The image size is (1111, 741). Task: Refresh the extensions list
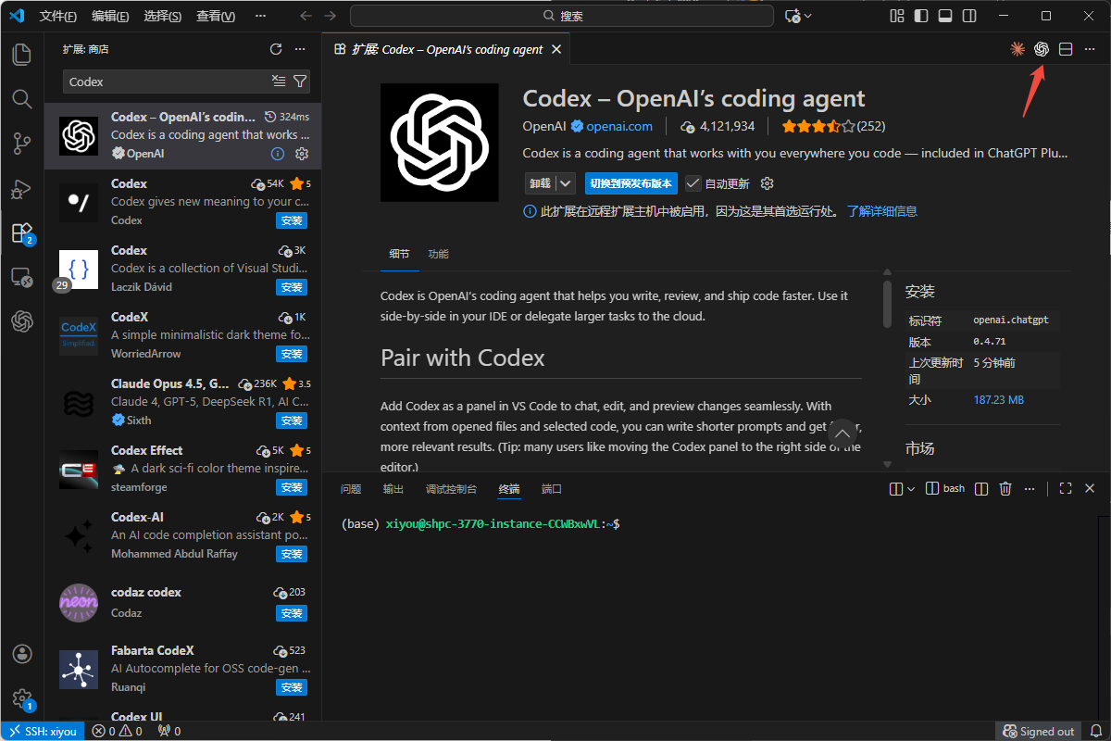276,49
